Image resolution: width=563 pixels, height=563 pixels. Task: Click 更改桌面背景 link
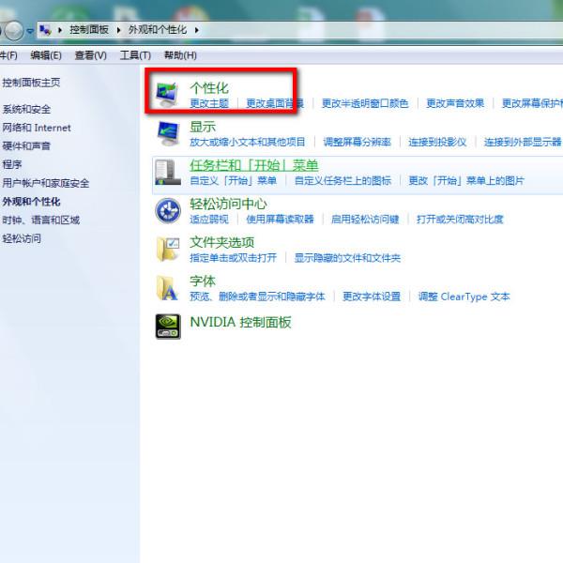[x=275, y=103]
